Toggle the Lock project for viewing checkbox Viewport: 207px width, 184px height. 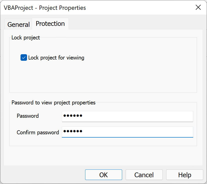click(x=24, y=57)
